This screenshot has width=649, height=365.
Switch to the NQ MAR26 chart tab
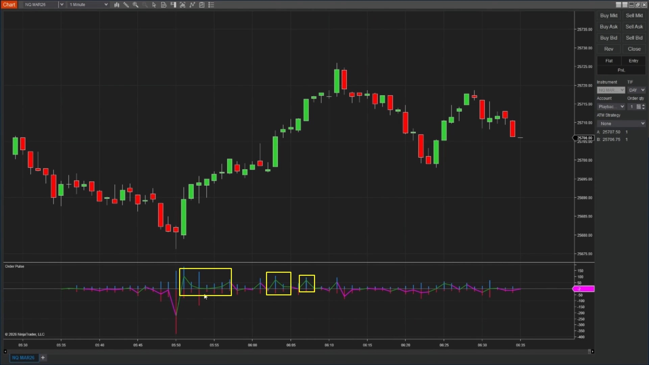click(x=23, y=358)
